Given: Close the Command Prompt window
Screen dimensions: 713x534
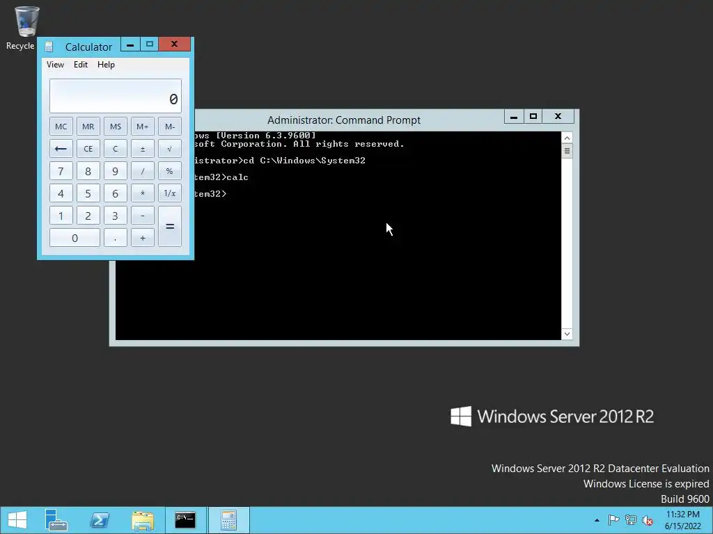Looking at the screenshot, I should (558, 116).
